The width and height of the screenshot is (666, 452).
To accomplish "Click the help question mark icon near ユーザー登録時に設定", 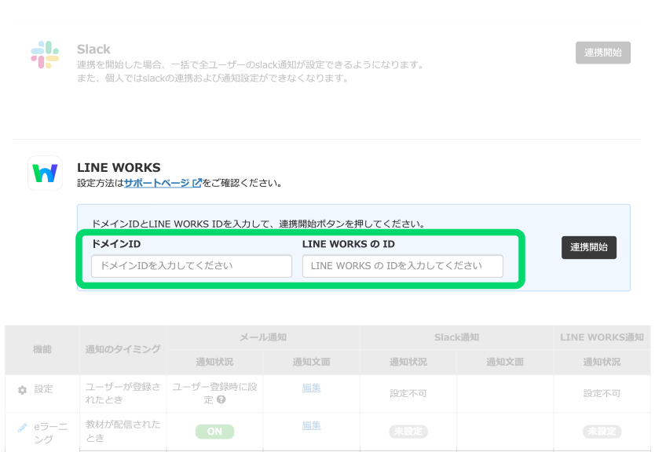I will point(221,400).
